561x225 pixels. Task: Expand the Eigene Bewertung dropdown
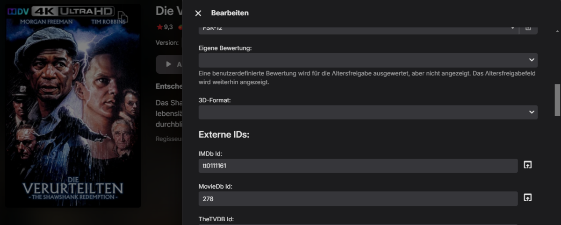(x=531, y=60)
